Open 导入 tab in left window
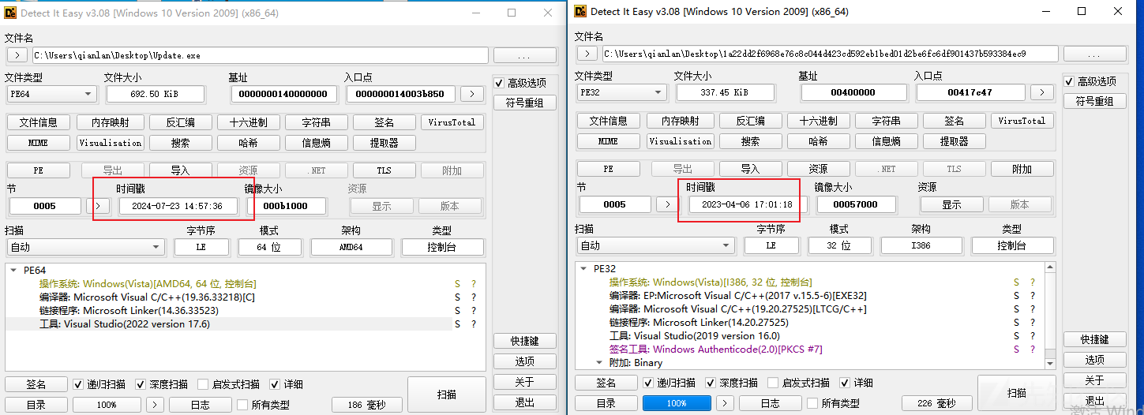The image size is (1144, 415). [x=181, y=170]
